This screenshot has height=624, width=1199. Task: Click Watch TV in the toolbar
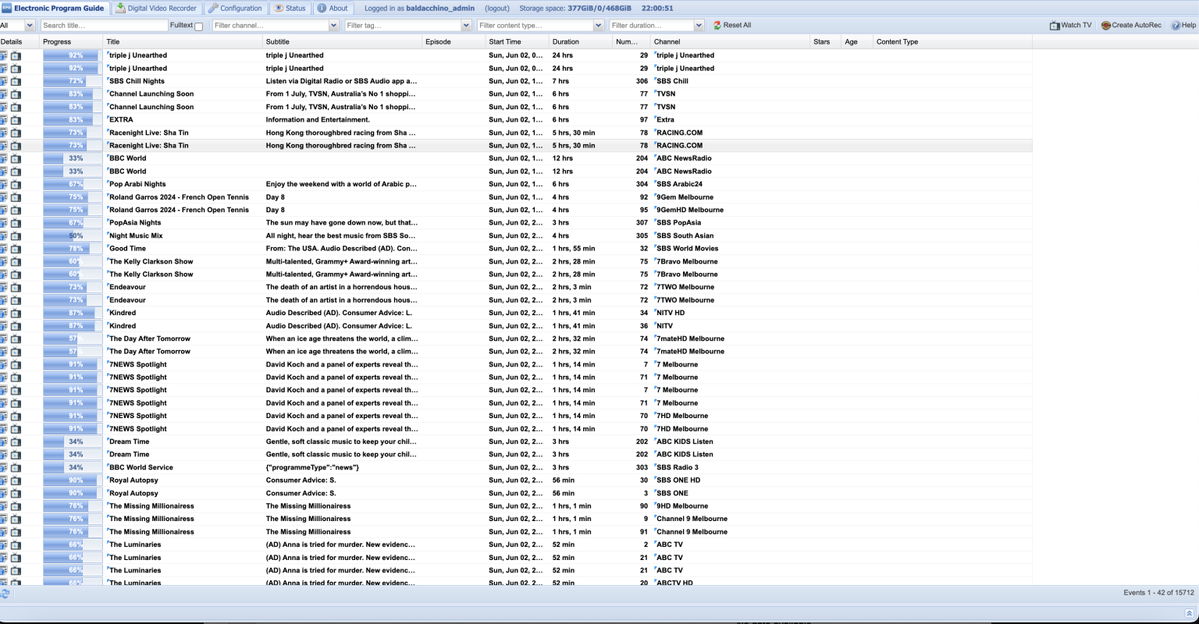click(x=1071, y=26)
